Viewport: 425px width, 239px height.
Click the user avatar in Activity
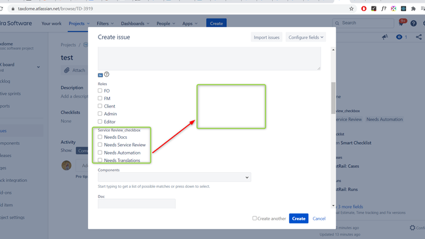66,165
